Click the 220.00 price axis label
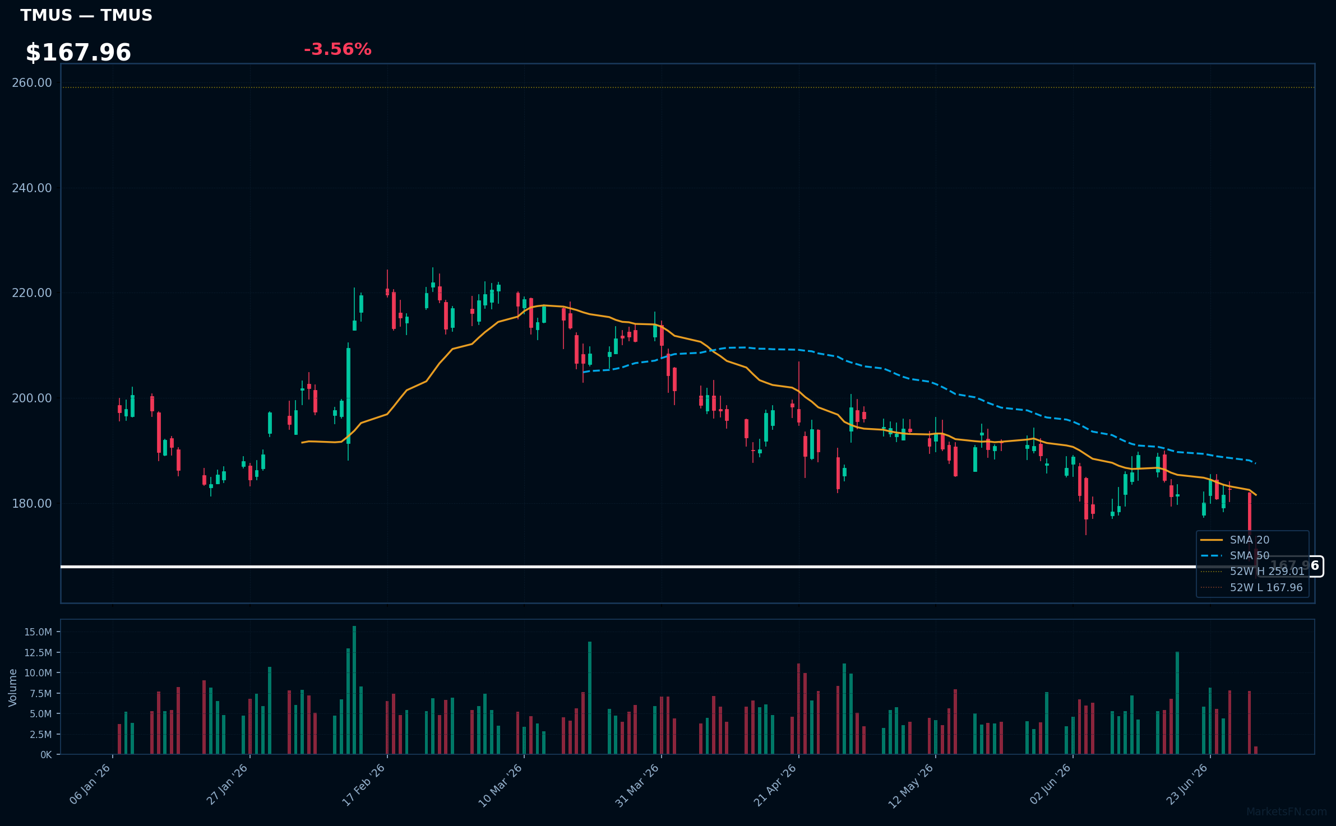This screenshot has height=826, width=1336. (32, 293)
